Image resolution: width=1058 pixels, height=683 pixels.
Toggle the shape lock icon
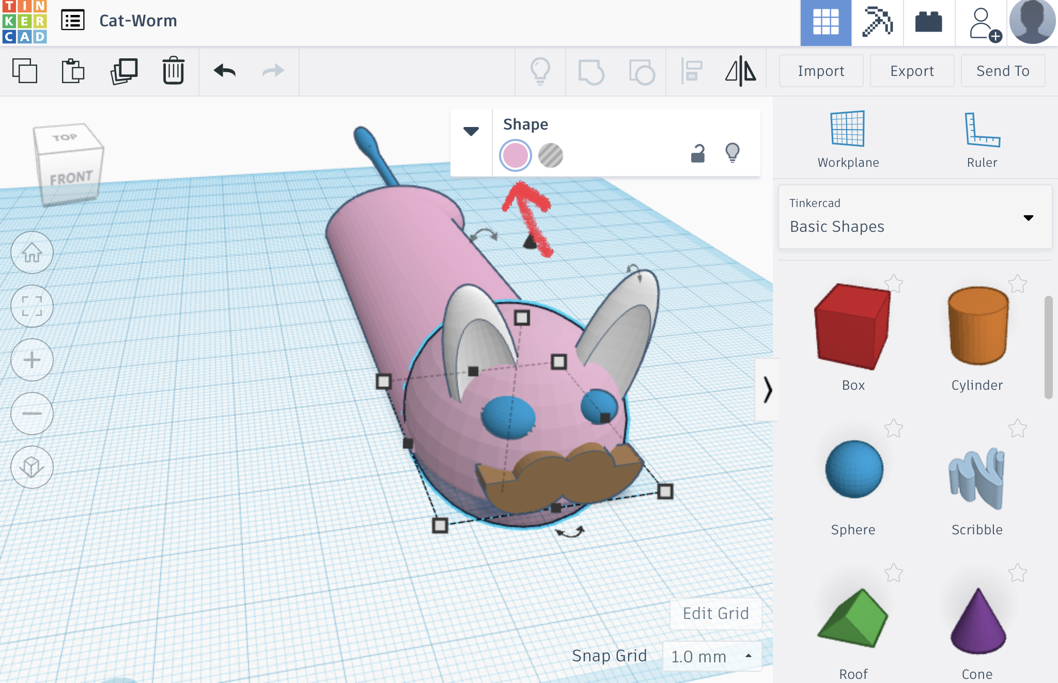tap(698, 153)
